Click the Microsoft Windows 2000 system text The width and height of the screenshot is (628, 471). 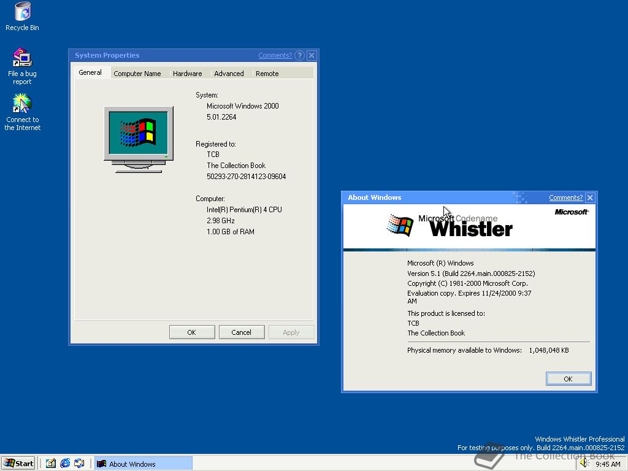coord(243,106)
